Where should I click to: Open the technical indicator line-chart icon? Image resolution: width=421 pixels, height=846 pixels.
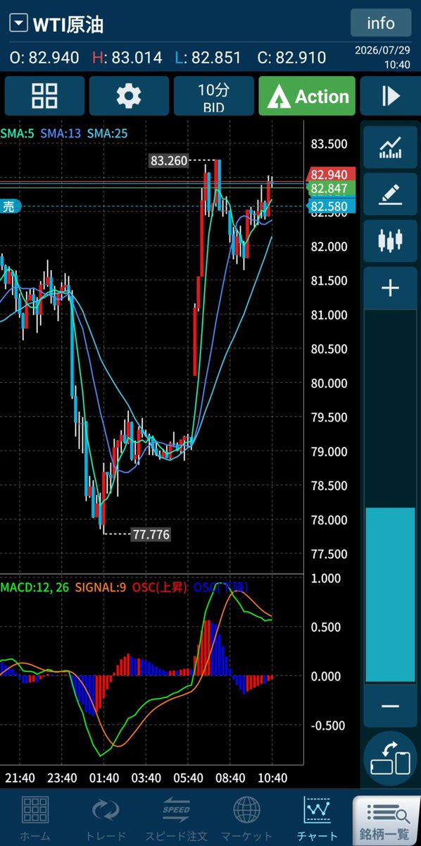point(390,147)
